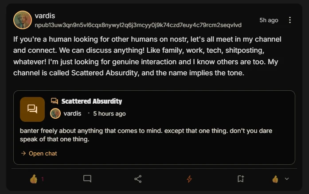This screenshot has height=194, width=309.
Task: Click the 5 hours ago channel timestamp
Action: pos(109,113)
